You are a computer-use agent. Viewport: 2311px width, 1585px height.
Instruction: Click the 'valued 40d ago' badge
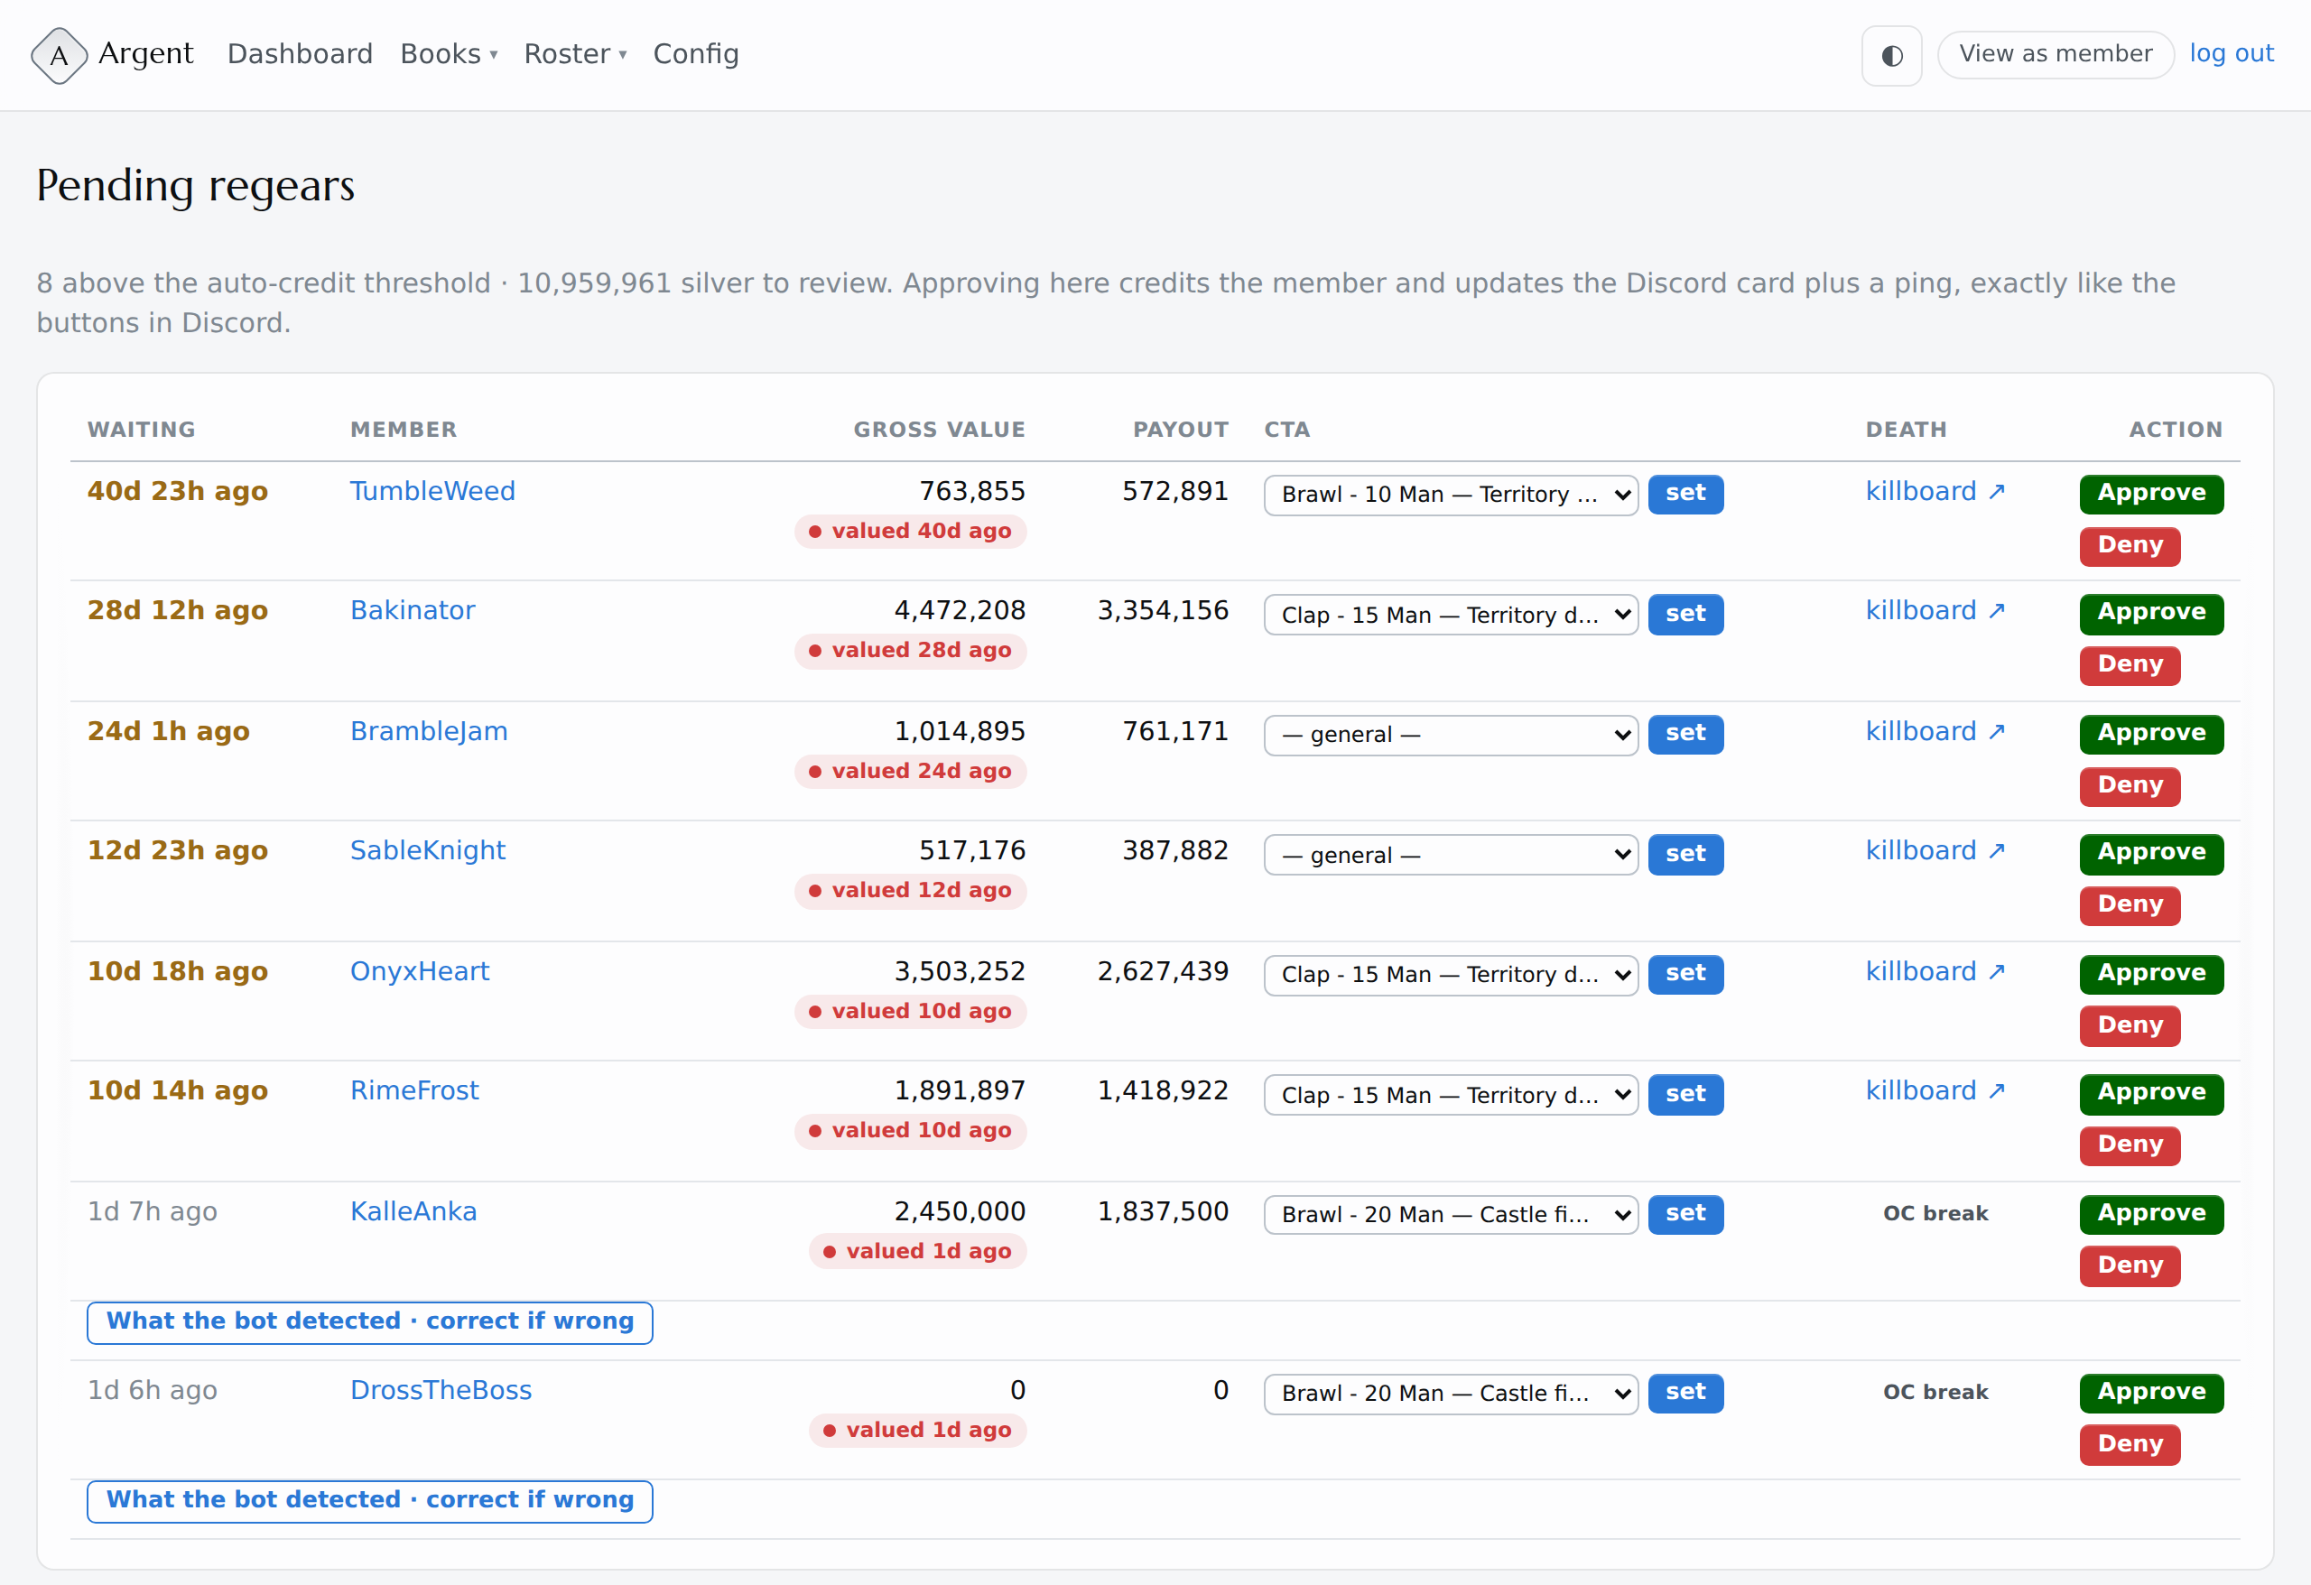(910, 532)
